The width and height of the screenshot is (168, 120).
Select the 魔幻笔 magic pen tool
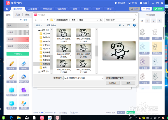coord(24,104)
